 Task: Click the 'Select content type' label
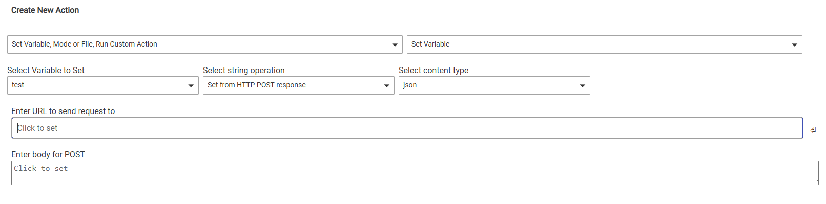(x=433, y=70)
